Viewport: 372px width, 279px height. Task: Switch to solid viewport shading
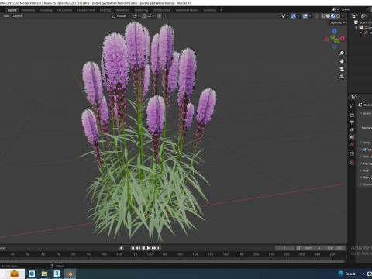point(328,16)
